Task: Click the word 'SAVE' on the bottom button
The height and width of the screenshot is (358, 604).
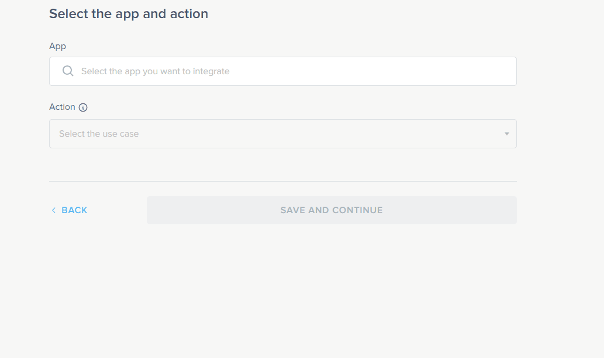Action: coord(292,210)
